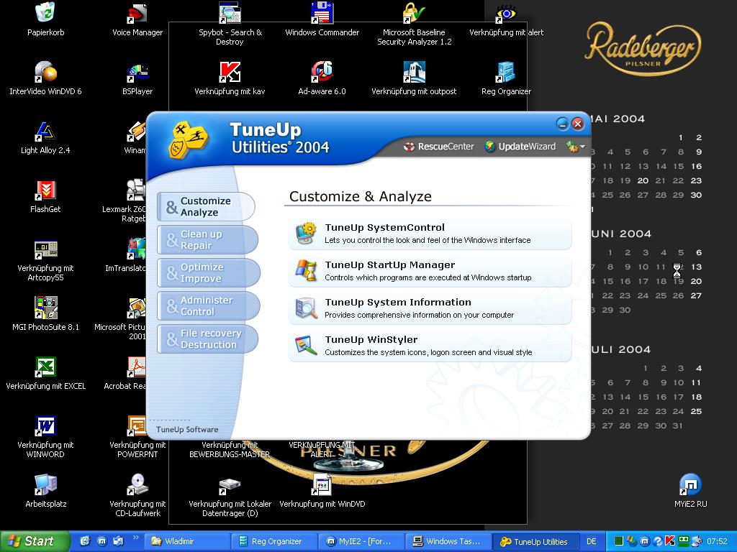Switch to MyIE2 taskbar button

pyautogui.click(x=361, y=541)
